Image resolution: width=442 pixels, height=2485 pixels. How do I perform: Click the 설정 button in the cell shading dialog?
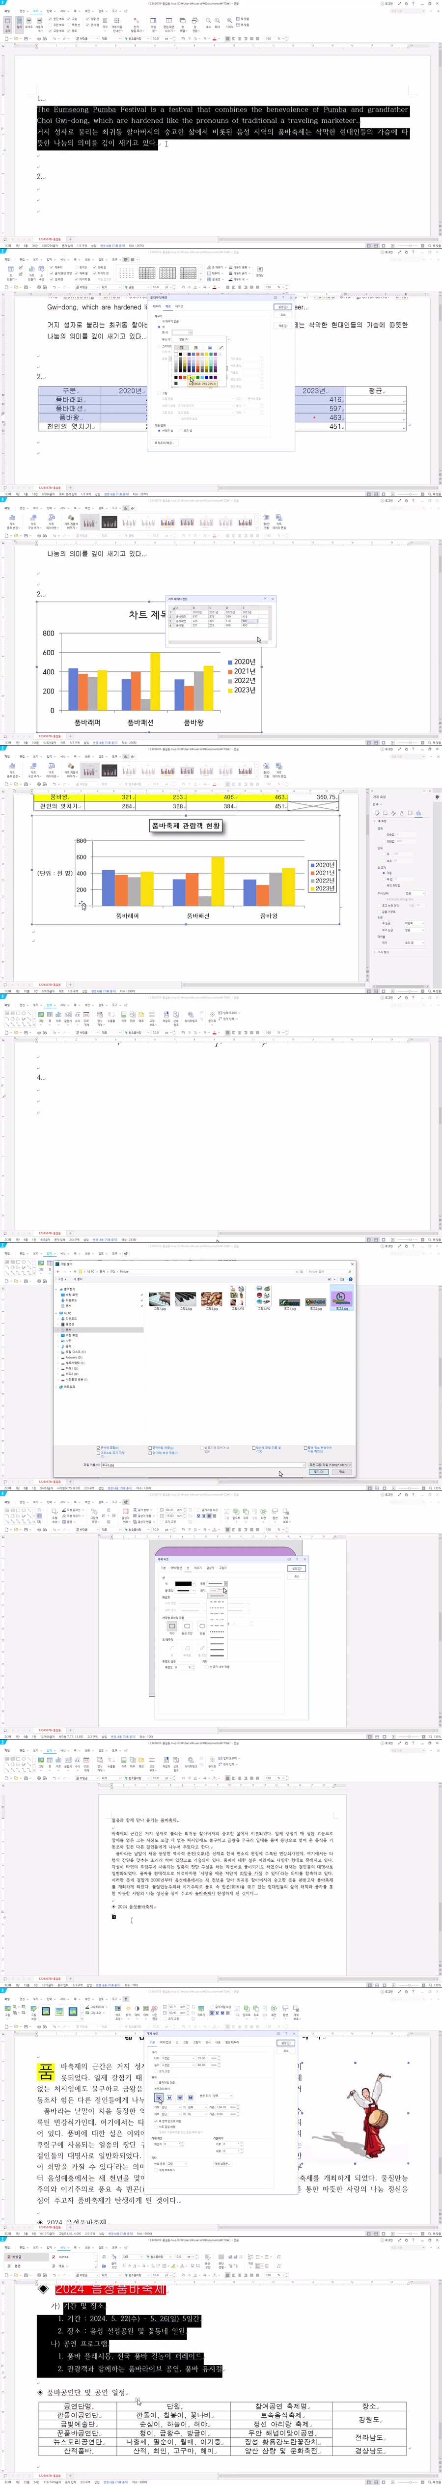click(x=283, y=307)
